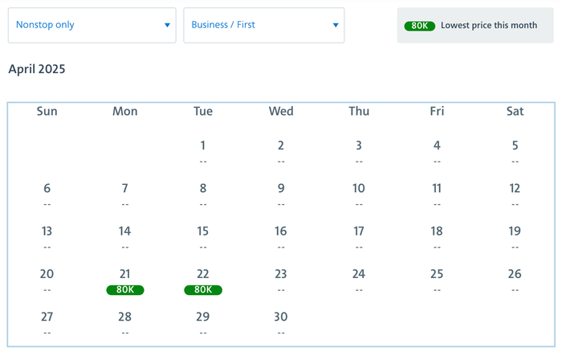The height and width of the screenshot is (348, 562).
Task: Click the Fri column header
Action: [x=437, y=111]
